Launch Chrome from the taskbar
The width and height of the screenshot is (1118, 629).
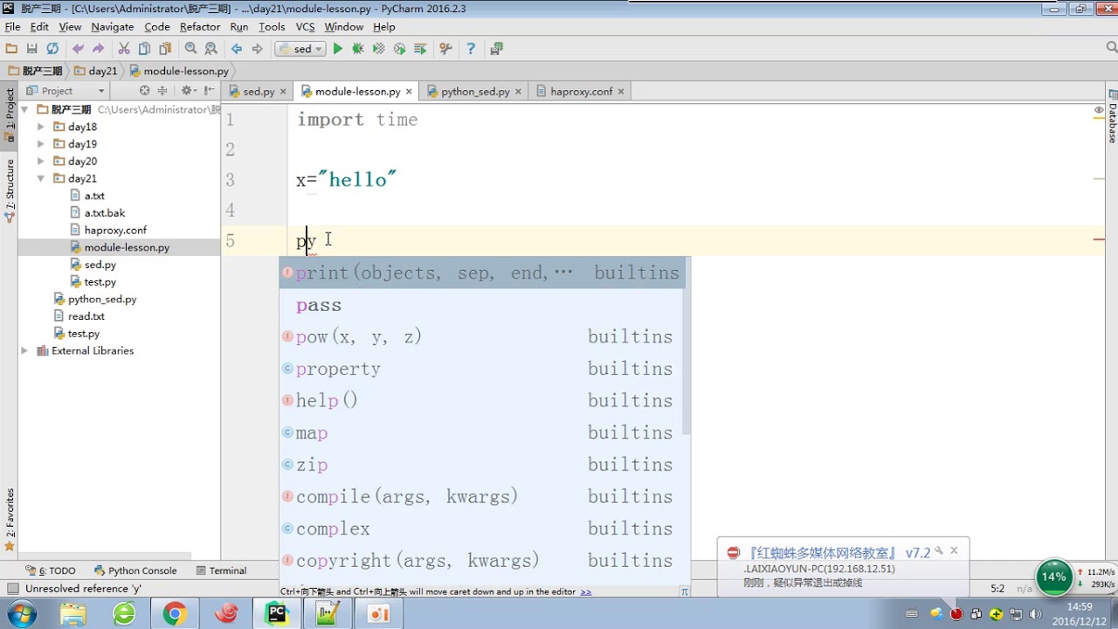[x=175, y=614]
